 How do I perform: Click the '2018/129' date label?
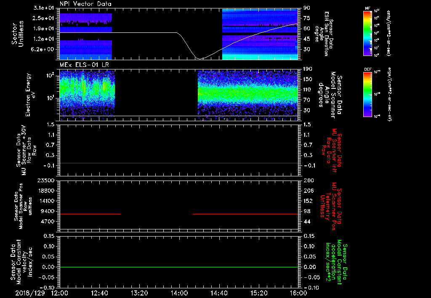pos(30,293)
